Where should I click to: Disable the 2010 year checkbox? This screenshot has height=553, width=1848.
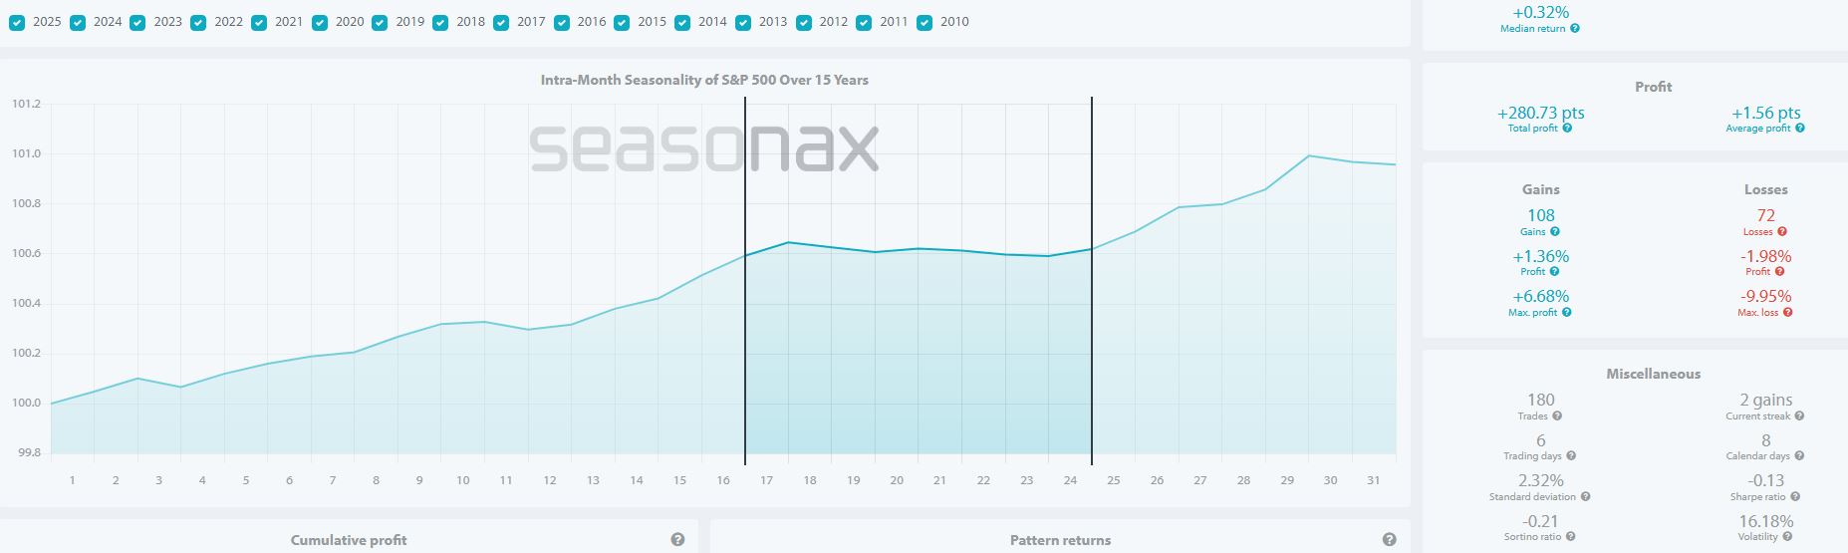point(924,22)
